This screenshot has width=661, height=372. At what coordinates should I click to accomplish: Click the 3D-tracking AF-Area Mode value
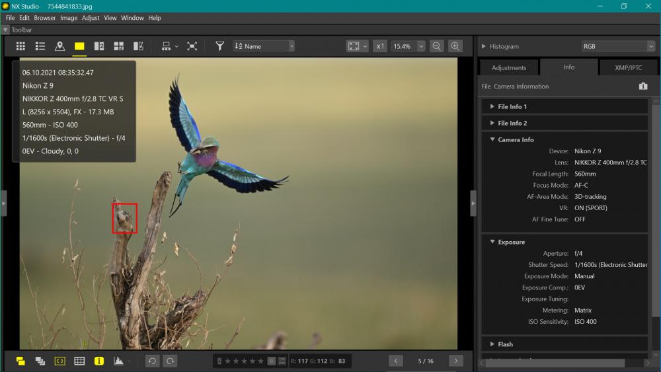[x=590, y=196]
